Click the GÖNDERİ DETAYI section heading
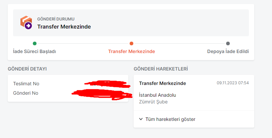Screen dimensions: 272x138 tap(27, 69)
